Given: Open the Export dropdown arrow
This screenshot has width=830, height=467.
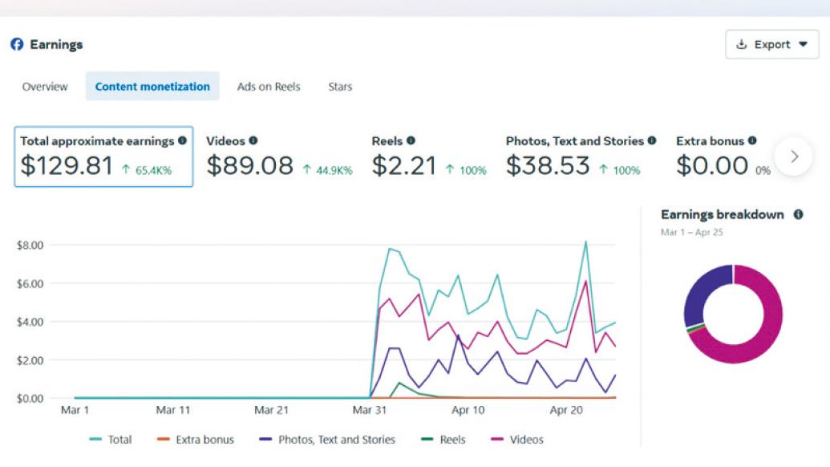Looking at the screenshot, I should pos(804,45).
